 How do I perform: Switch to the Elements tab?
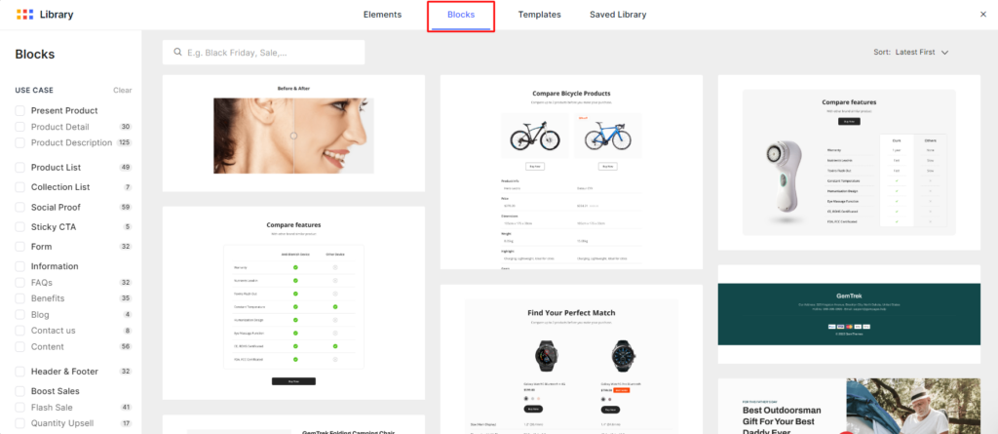(x=382, y=15)
